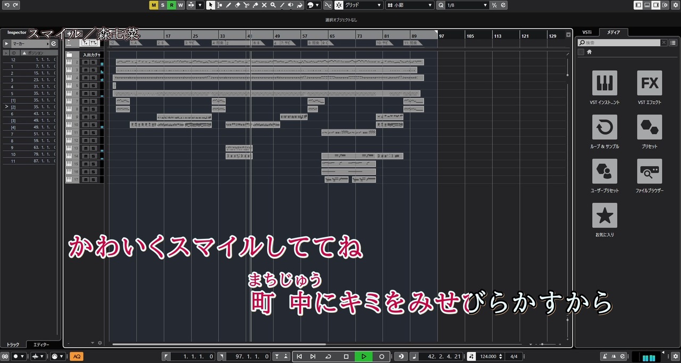This screenshot has height=363, width=681.
Task: Toggle the AQ auto-quantize button
Action: click(x=76, y=356)
